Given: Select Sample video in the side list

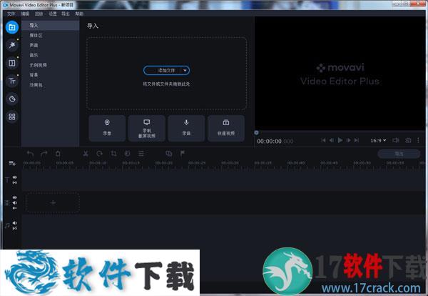Looking at the screenshot, I should (51, 65).
